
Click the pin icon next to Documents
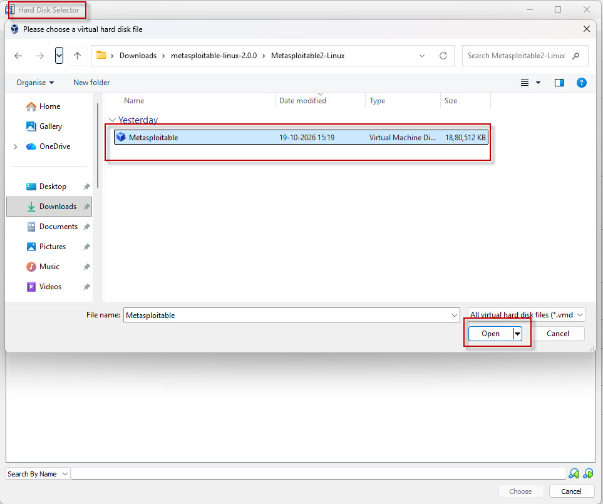[x=86, y=227]
